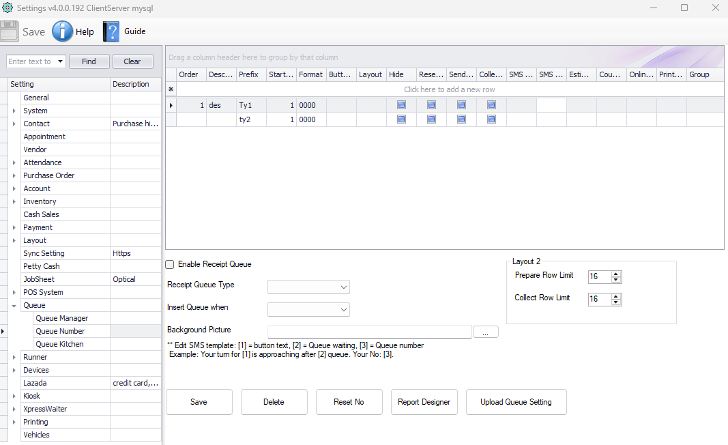This screenshot has width=728, height=445.
Task: Decrease Collect Row Limit with down arrow
Action: [616, 302]
